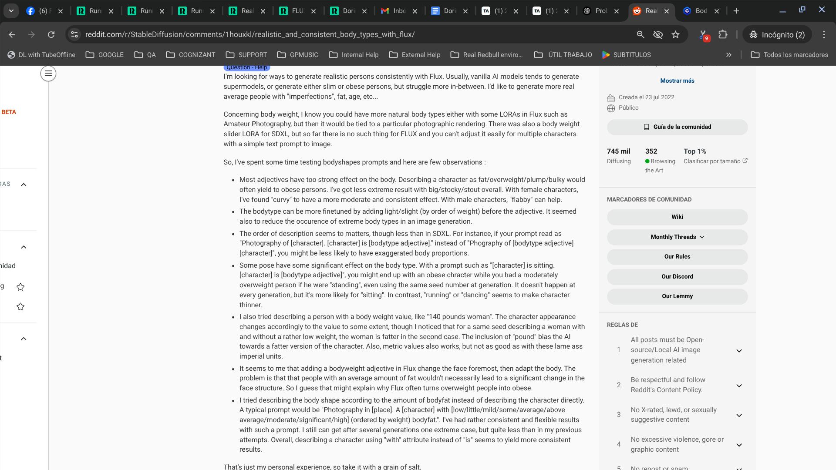Image resolution: width=836 pixels, height=470 pixels.
Task: Click the 'Question - Help' post flair
Action: [x=247, y=67]
